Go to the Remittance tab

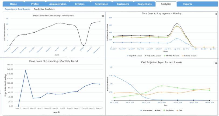coord(102,4)
